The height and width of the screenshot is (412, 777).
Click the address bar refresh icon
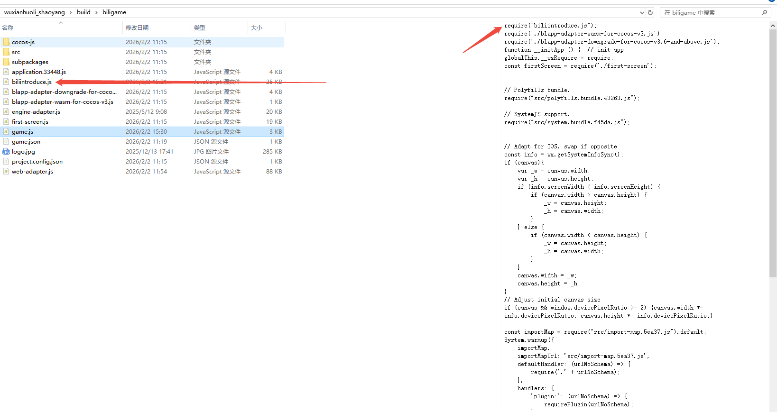tap(650, 13)
